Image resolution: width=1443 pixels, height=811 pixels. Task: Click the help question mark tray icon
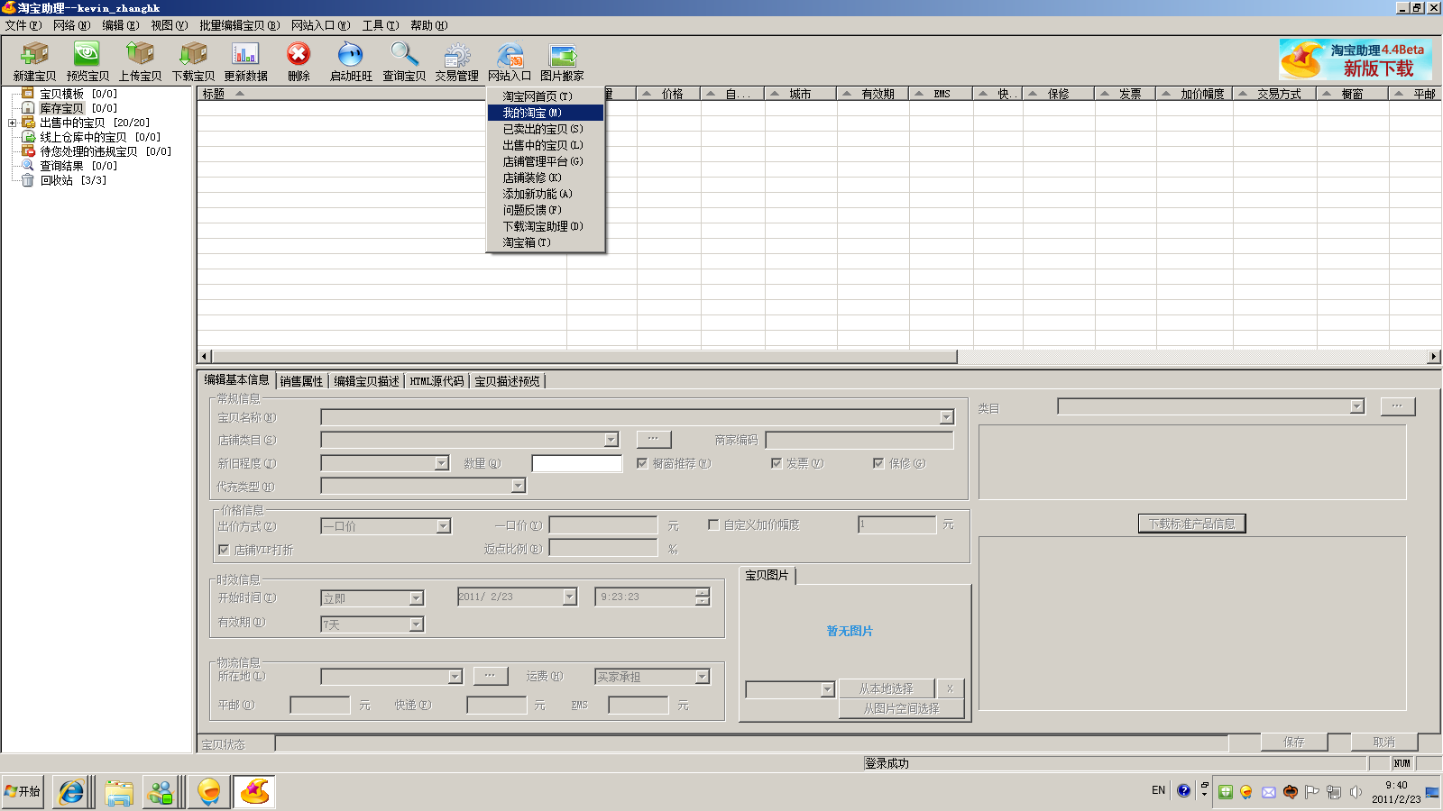coord(1183,791)
